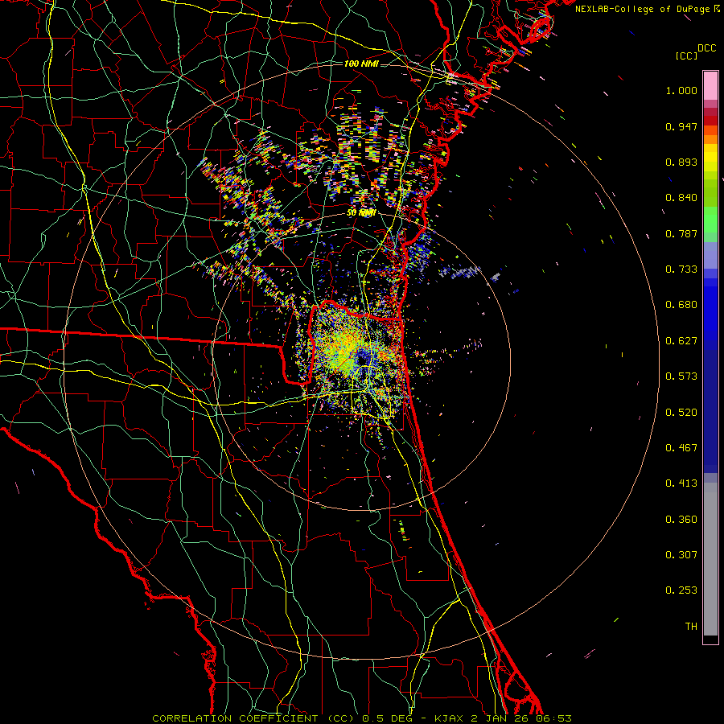Click the [CC] units label
Screen dimensions: 724x724
point(686,56)
